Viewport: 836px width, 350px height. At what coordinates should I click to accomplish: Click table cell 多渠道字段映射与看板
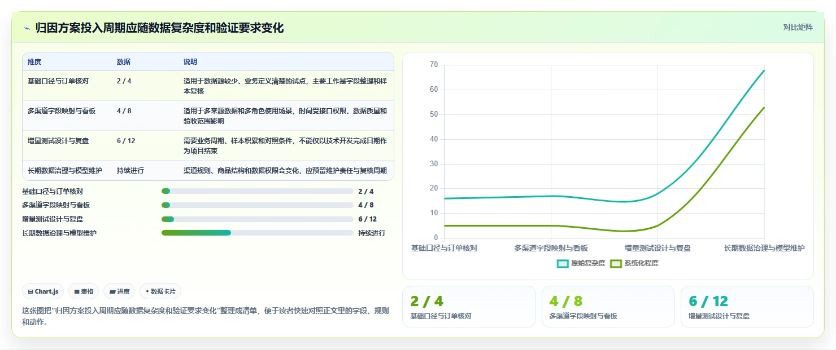(x=62, y=111)
